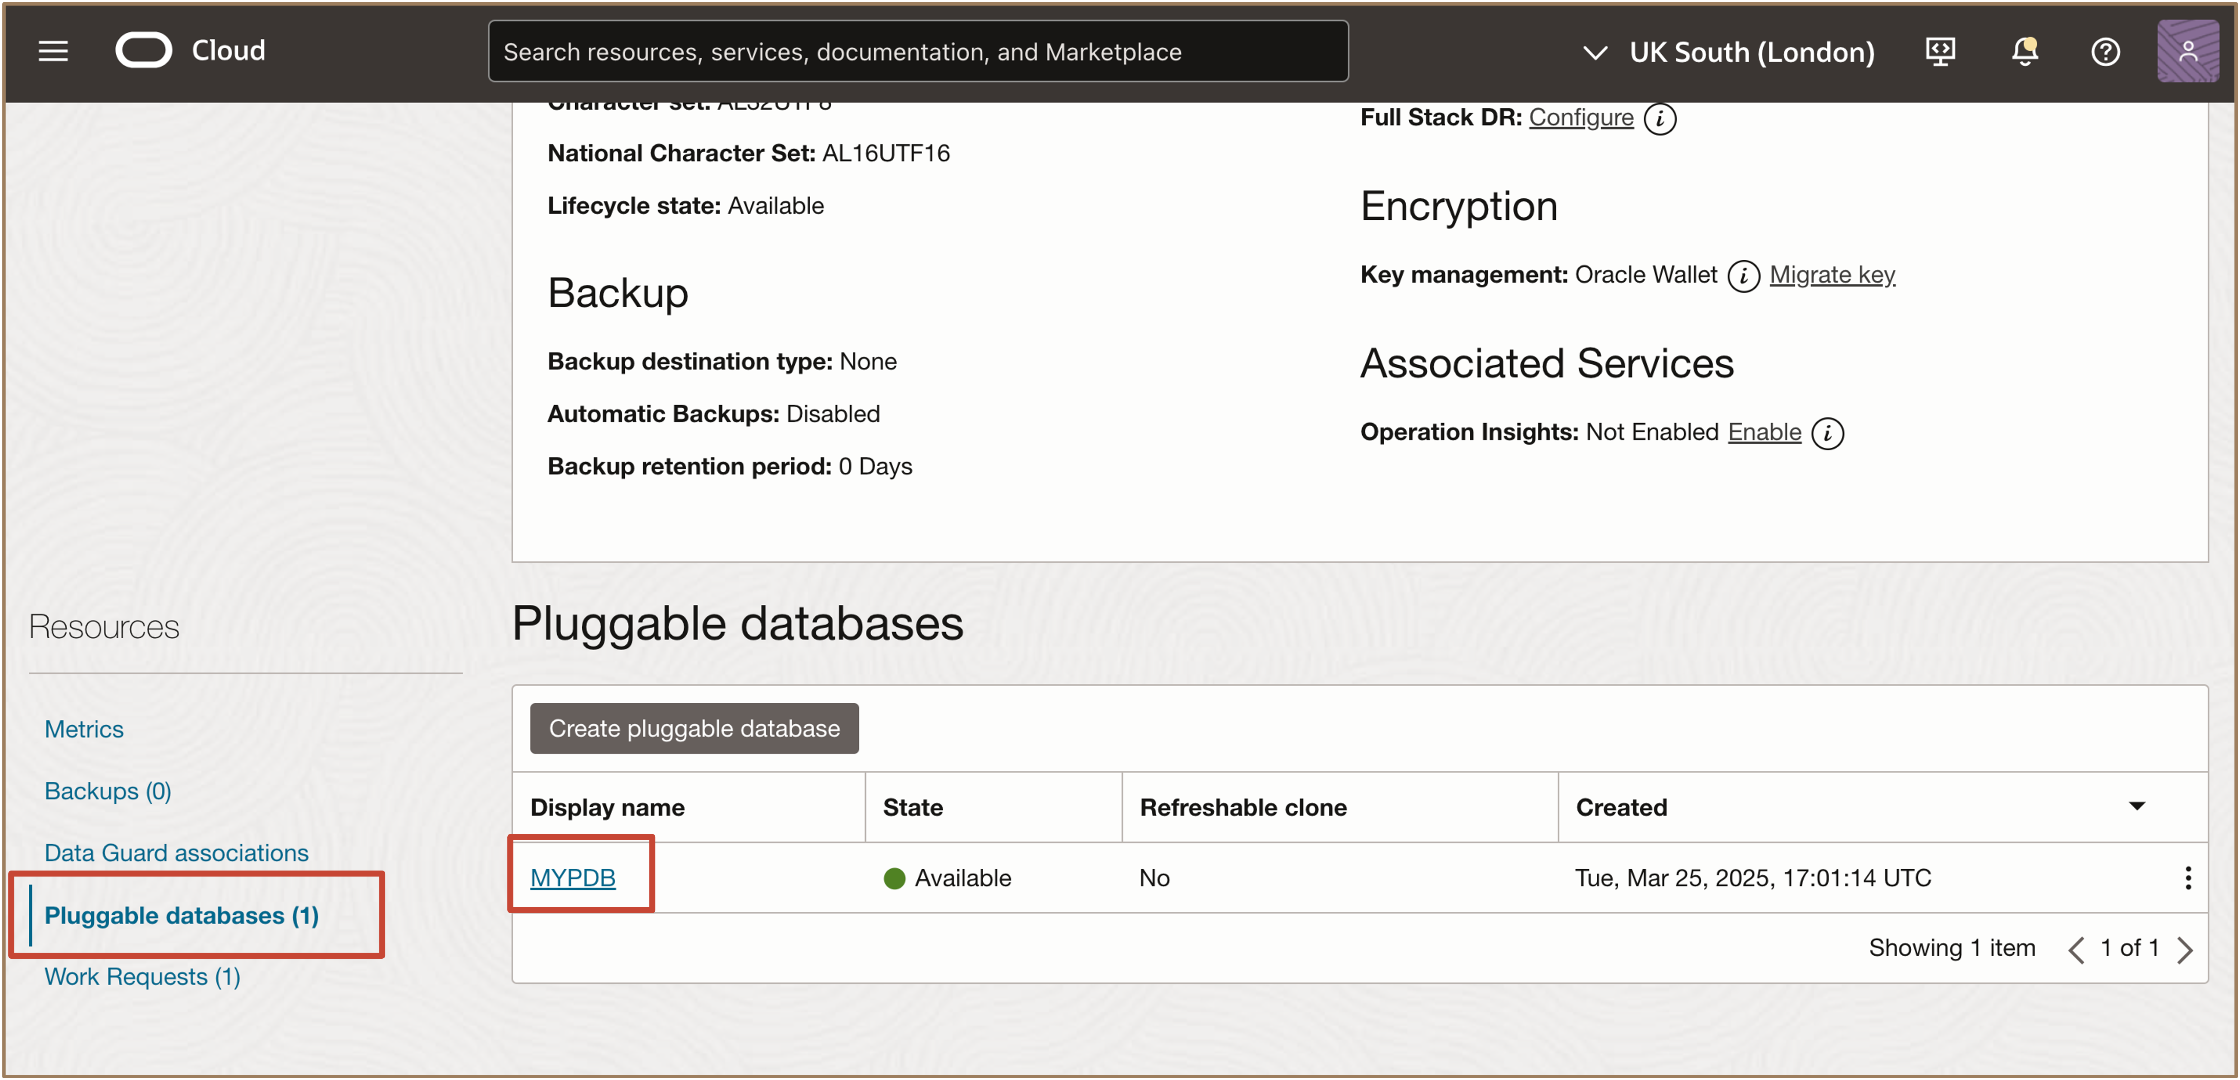Go to next page of results

pos(2184,949)
